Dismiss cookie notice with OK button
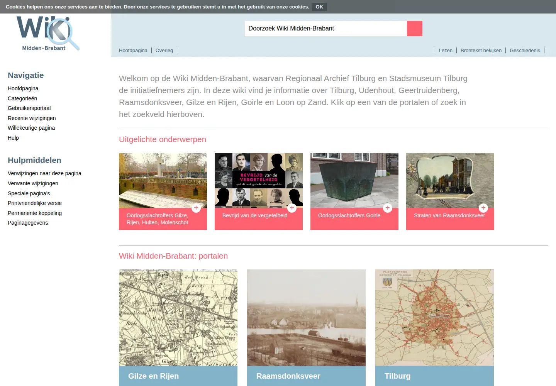Screen dimensions: 556x386 pos(319,7)
